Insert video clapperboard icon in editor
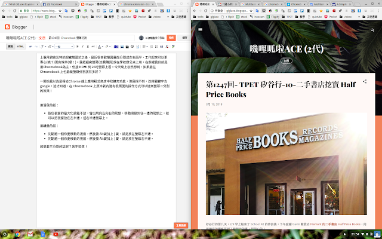 click(127, 47)
